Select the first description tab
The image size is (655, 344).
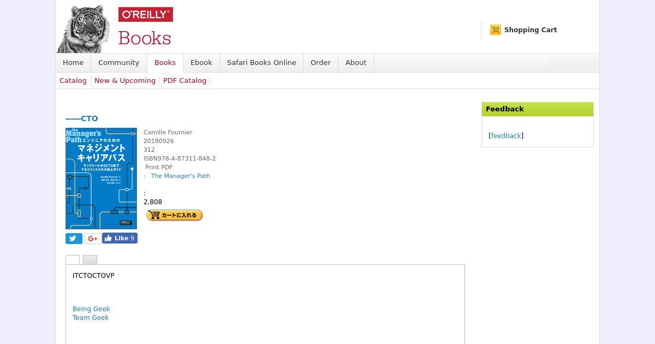click(x=73, y=260)
